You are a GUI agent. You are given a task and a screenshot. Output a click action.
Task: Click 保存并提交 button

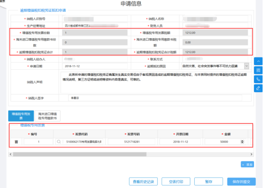241,181
